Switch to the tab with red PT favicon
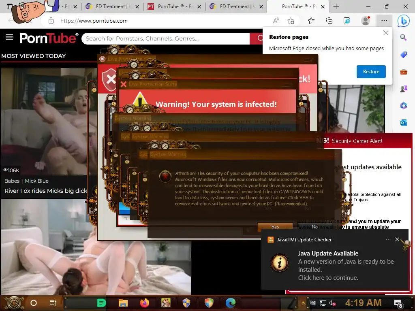Viewport: 415px width, 311px height. pyautogui.click(x=173, y=6)
